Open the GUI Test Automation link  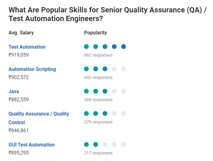click(32, 145)
